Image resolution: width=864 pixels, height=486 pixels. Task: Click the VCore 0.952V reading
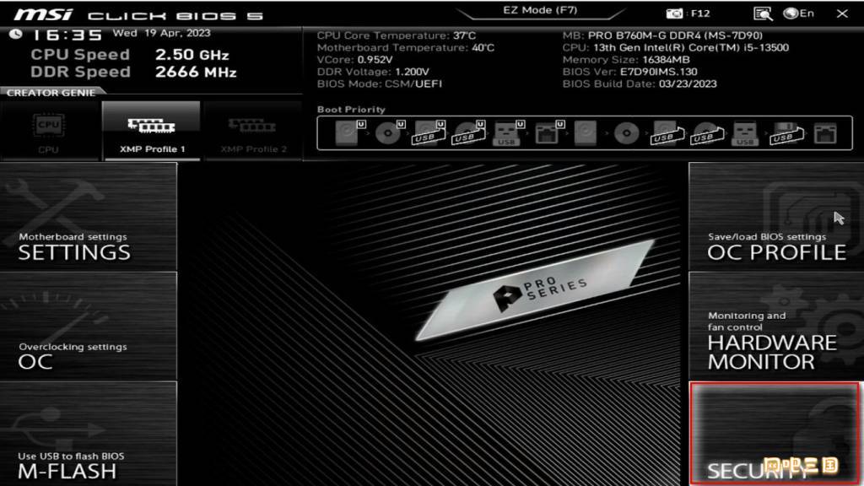(x=355, y=60)
